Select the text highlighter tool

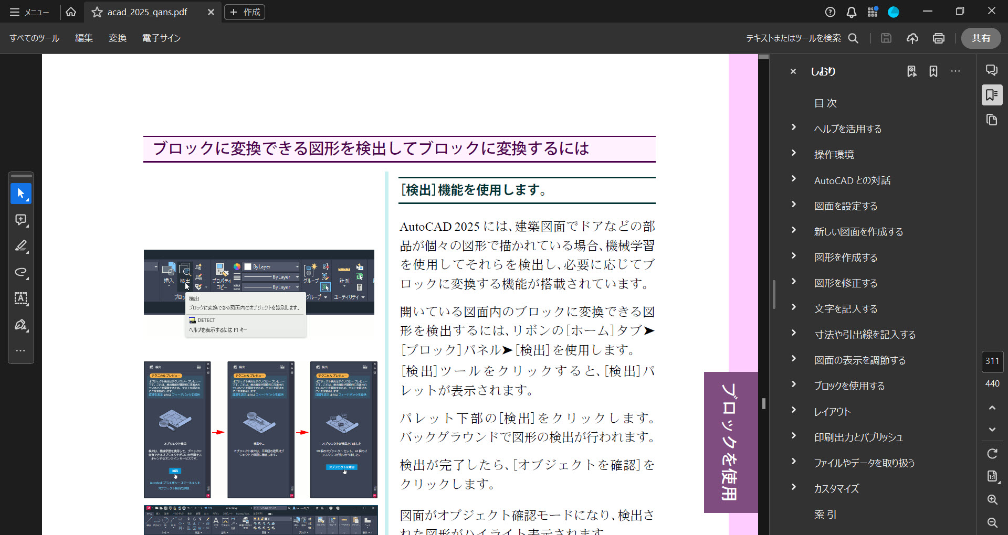pyautogui.click(x=21, y=247)
